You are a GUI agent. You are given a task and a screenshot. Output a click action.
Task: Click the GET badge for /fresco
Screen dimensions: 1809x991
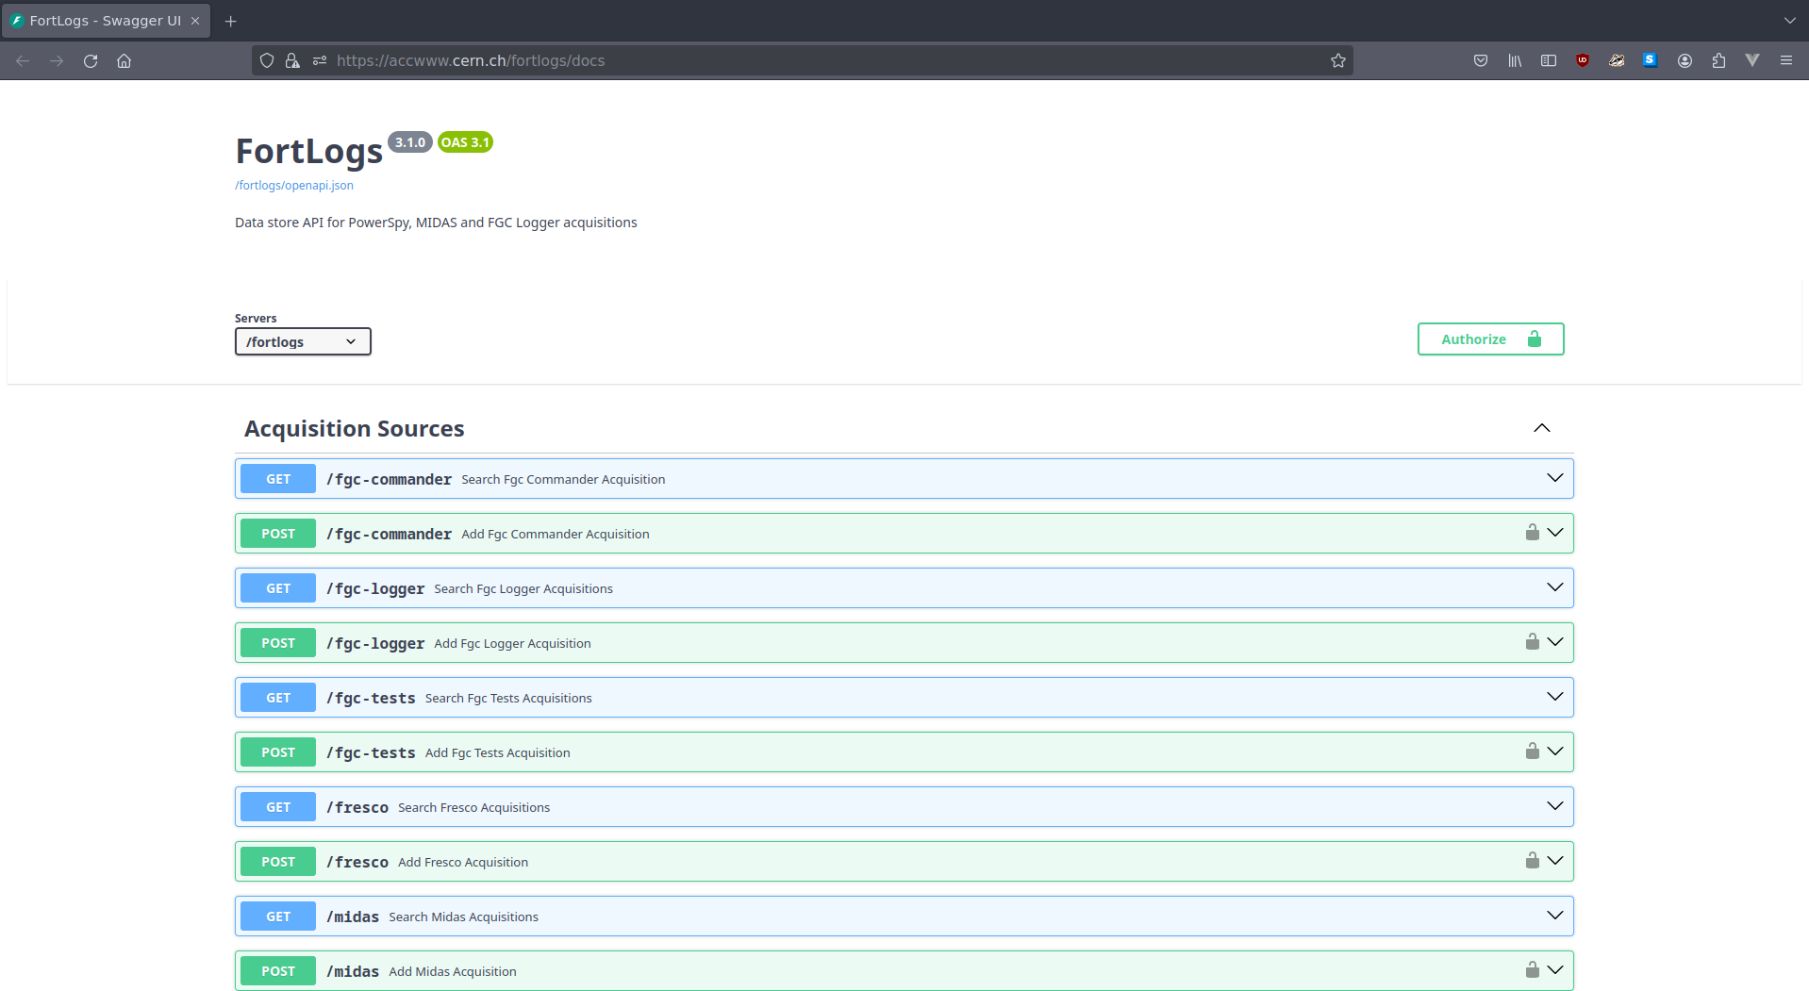[278, 807]
